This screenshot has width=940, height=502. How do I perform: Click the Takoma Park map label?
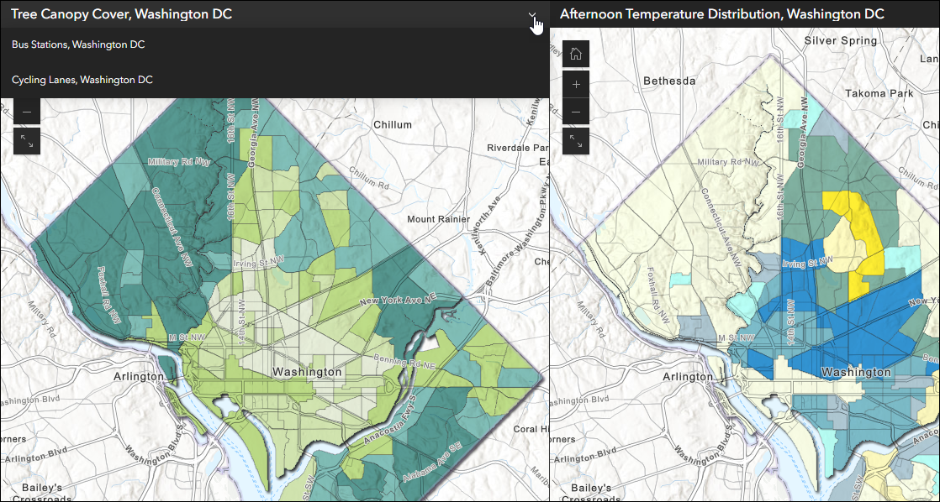(x=879, y=93)
